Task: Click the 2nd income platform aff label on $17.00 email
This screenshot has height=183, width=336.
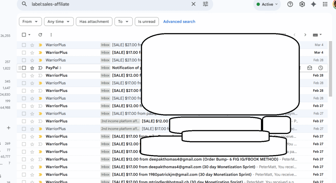Action: coord(120,129)
